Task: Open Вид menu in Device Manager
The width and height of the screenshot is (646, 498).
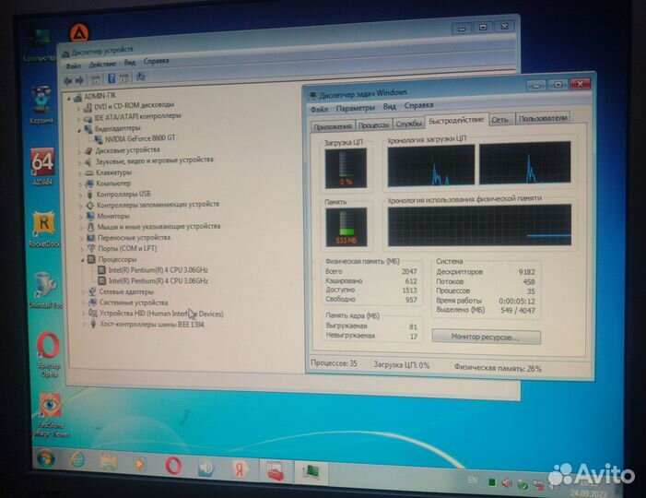Action: tap(130, 63)
